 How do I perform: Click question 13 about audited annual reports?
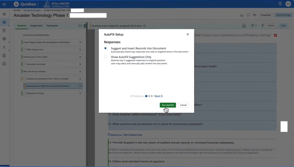coord(171,143)
